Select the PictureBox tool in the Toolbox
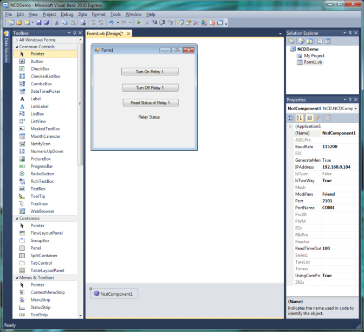The width and height of the screenshot is (364, 332). [x=41, y=159]
